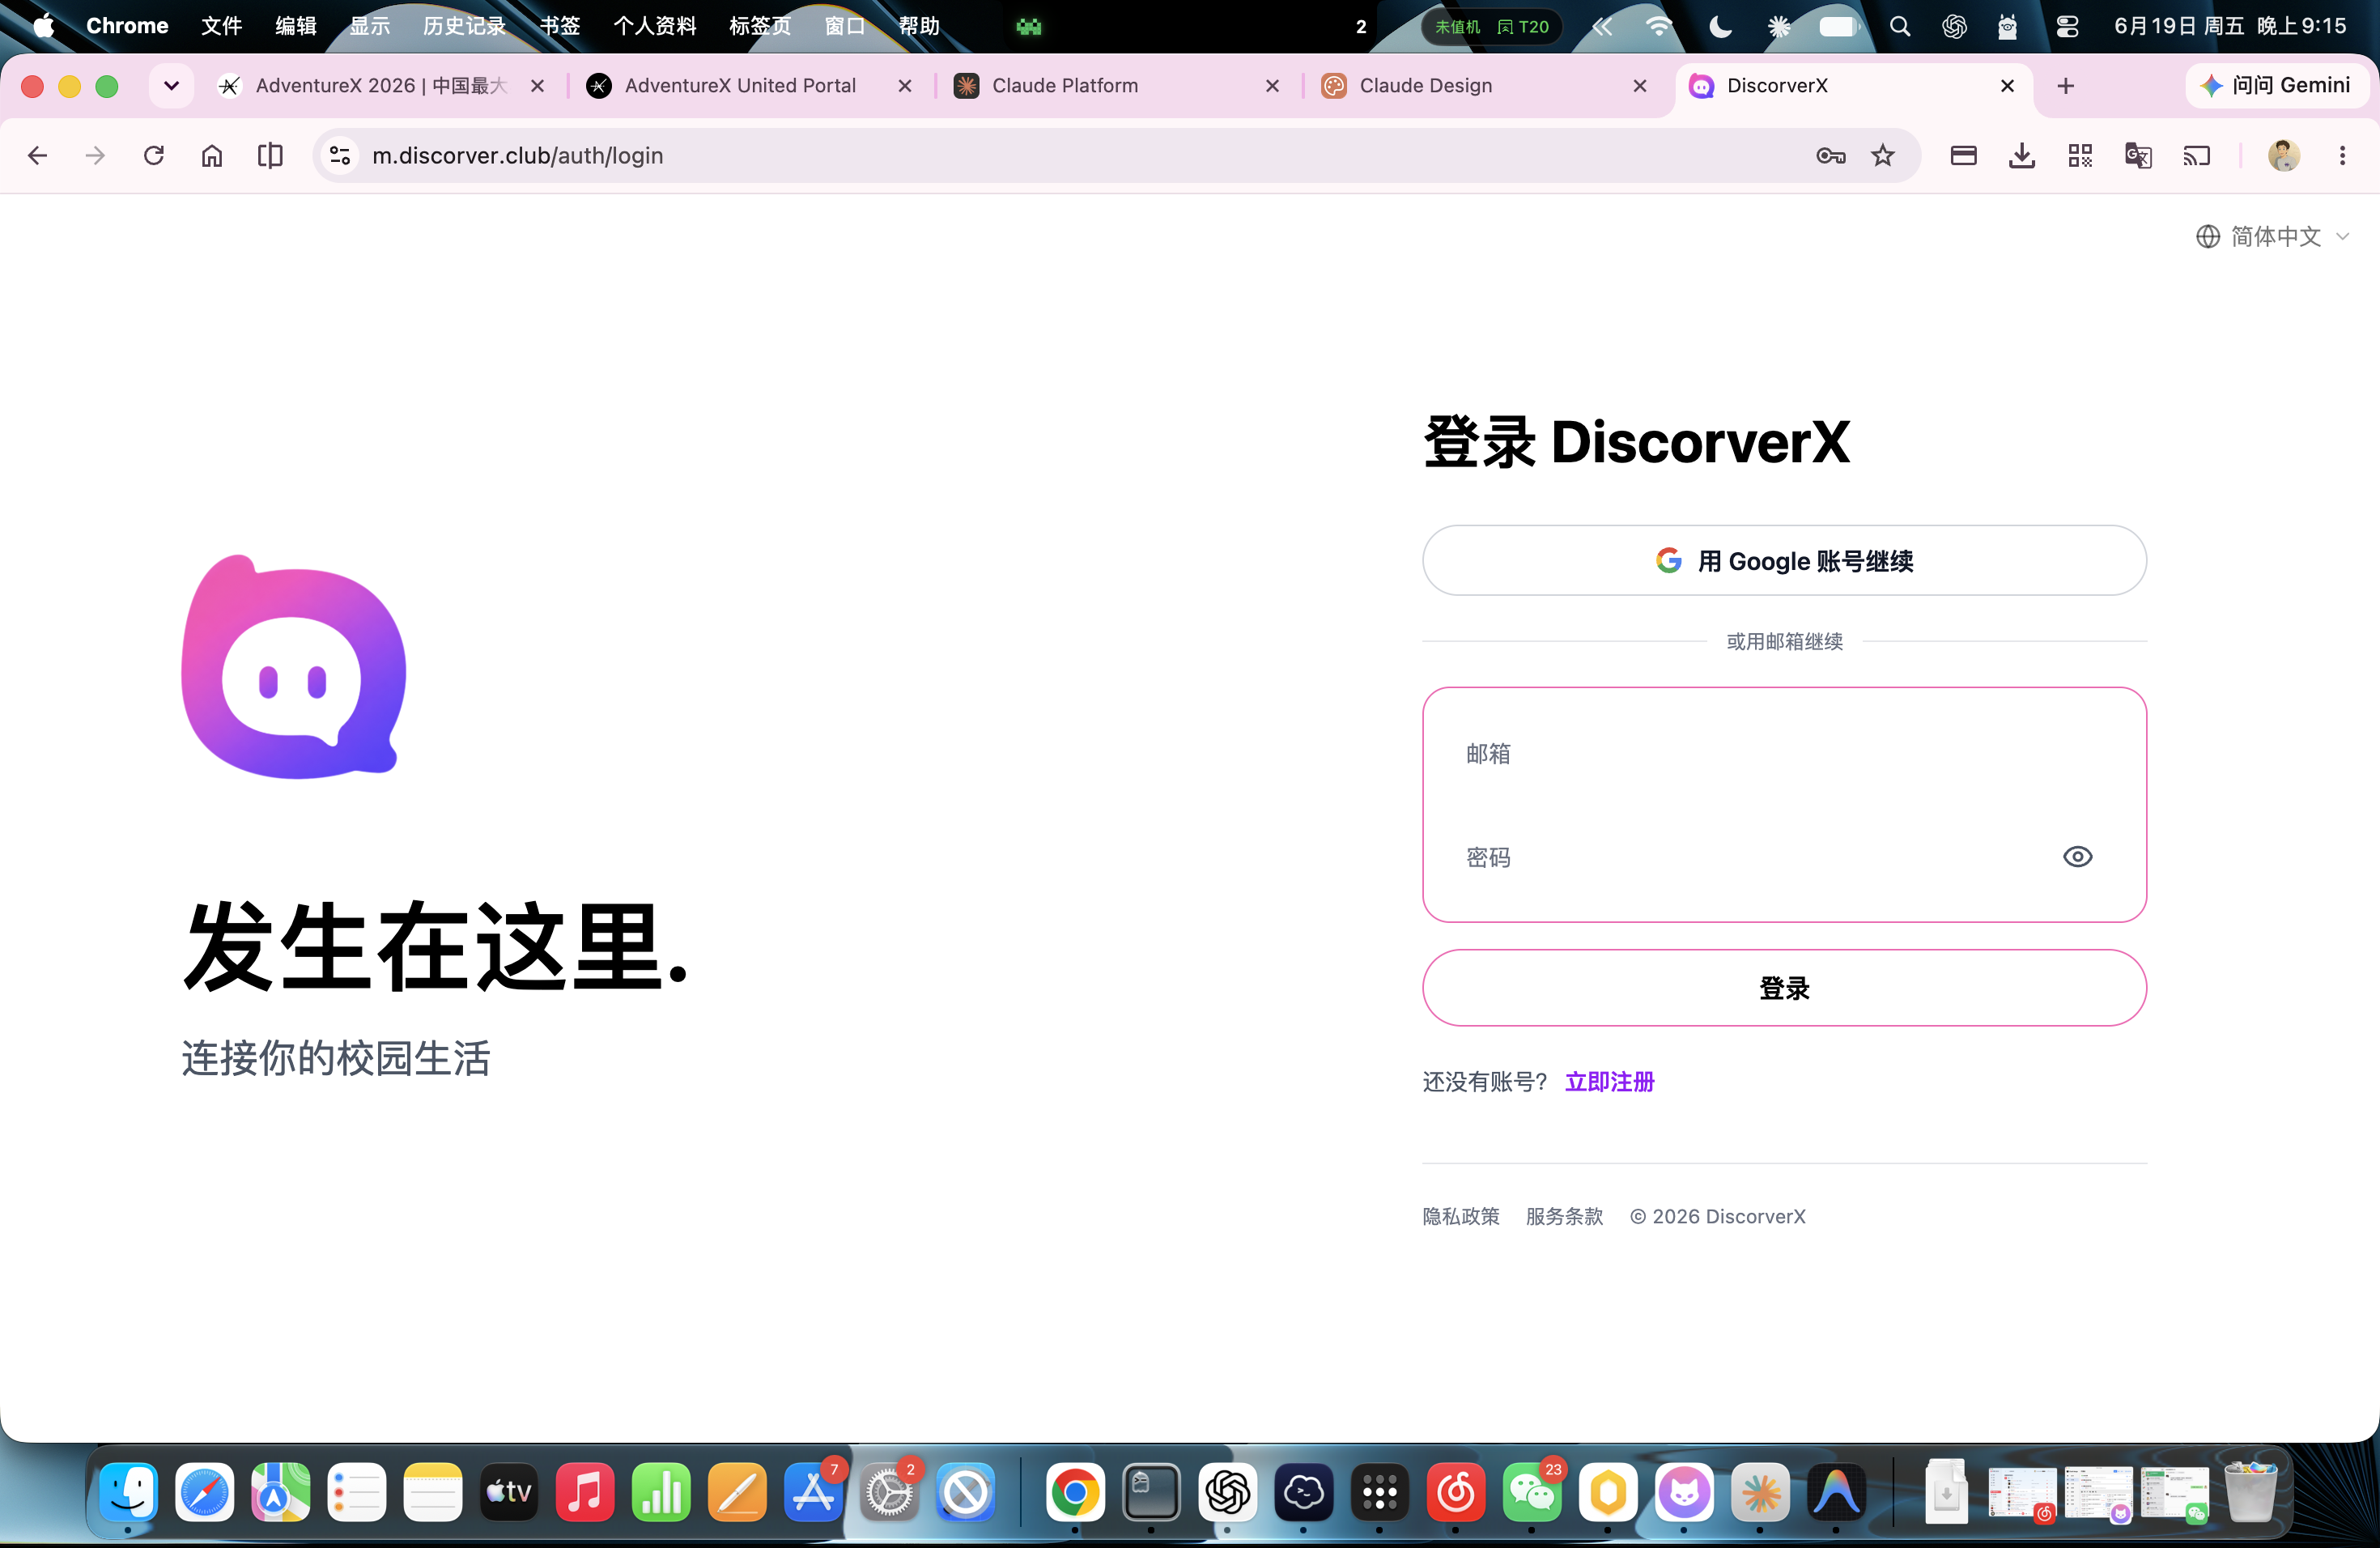2380x1548 pixels.
Task: Open ChatGPT app in the Dock
Action: 1227,1493
